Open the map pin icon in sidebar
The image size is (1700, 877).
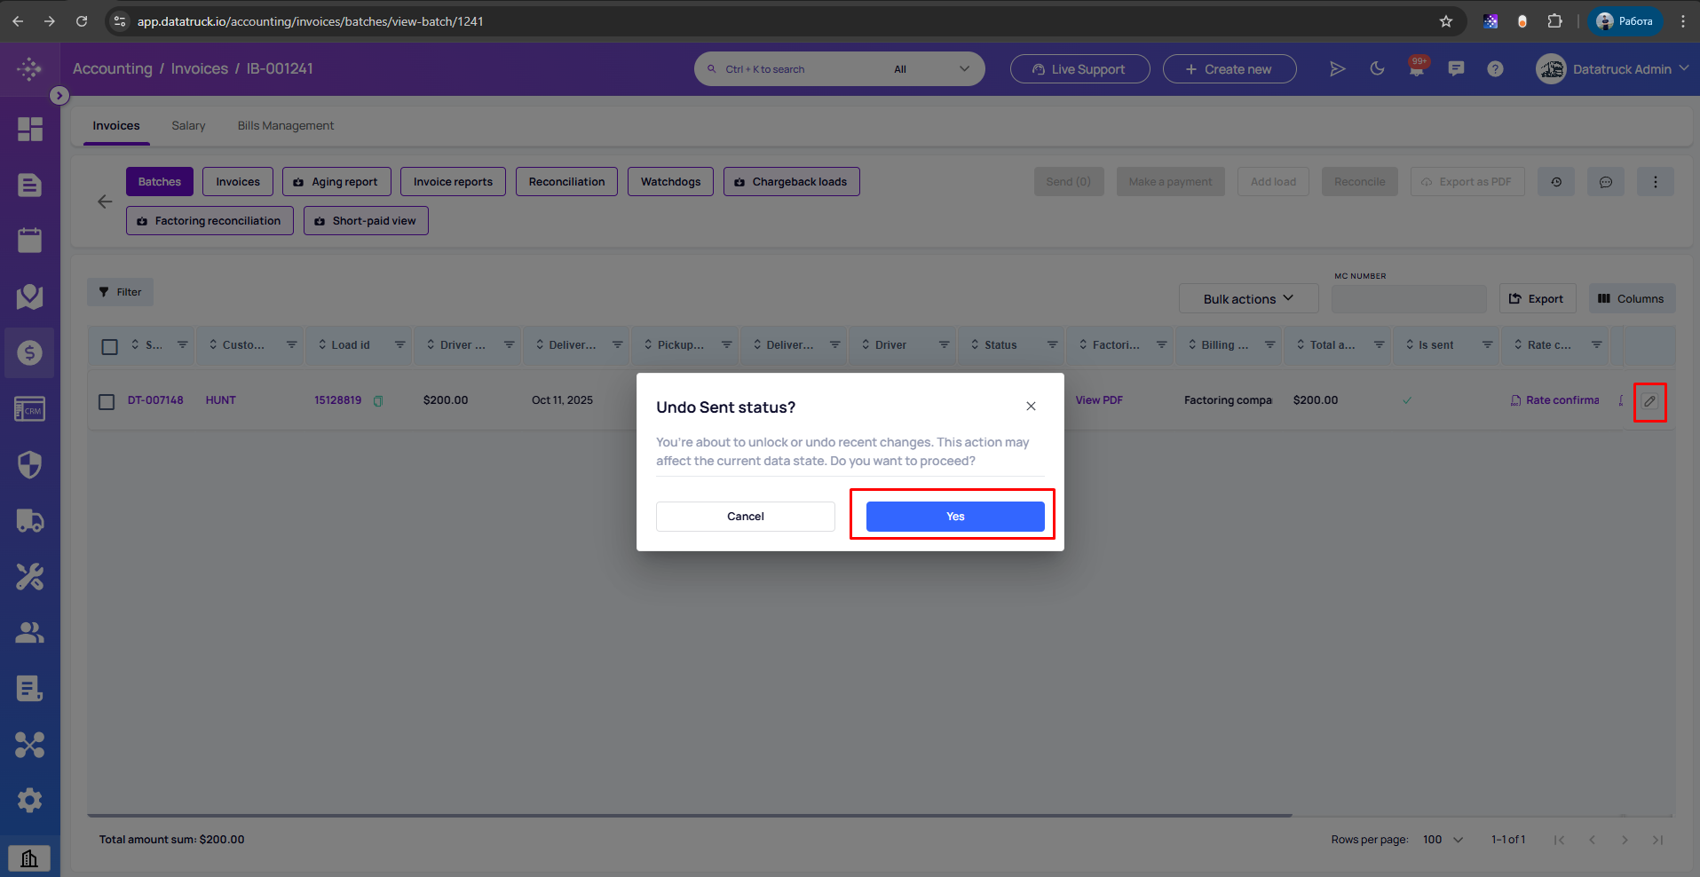point(30,296)
